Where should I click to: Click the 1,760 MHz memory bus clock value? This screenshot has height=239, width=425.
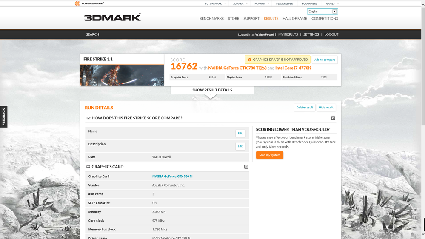[160, 230]
